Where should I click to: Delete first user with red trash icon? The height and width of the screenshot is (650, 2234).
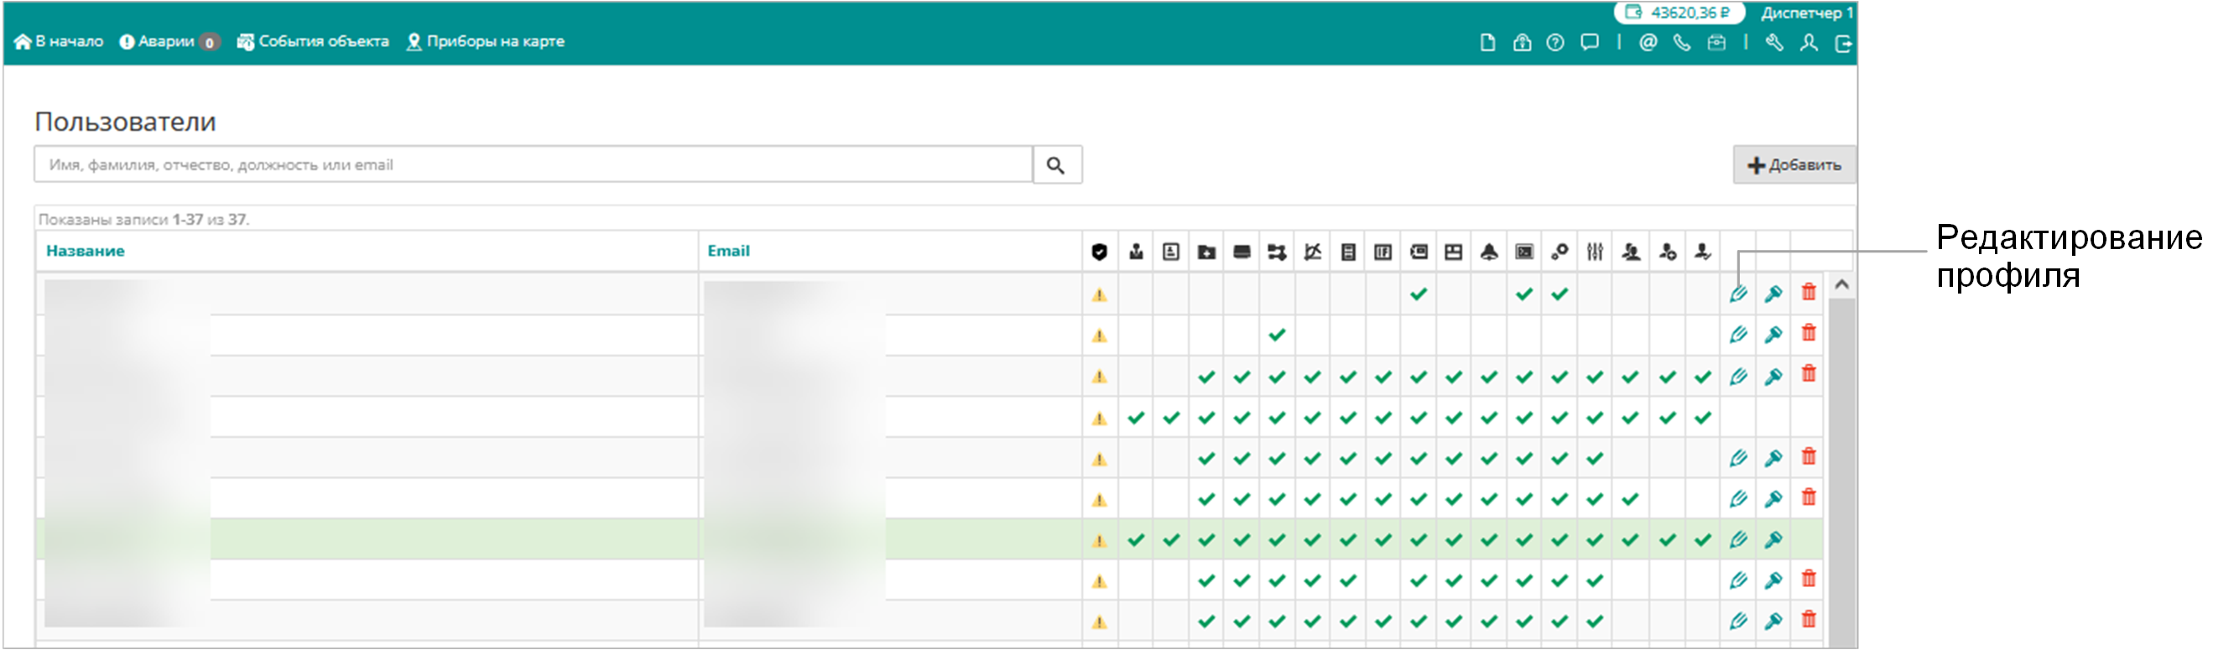pos(1808,292)
